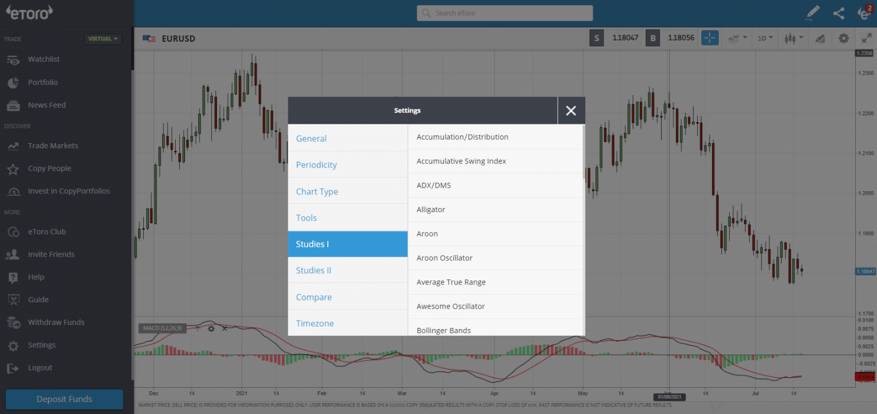
Task: Enable the Bollinger Bands study
Action: click(444, 330)
